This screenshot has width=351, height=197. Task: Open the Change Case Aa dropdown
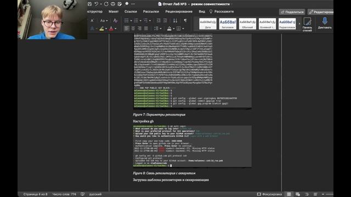[x=104, y=21]
